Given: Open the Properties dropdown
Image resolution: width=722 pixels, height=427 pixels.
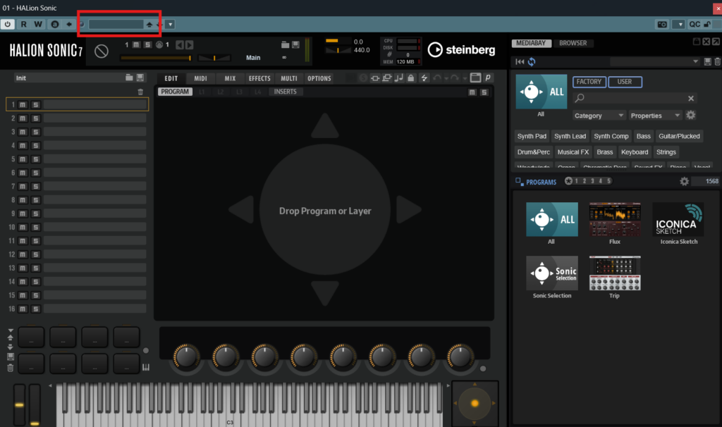Looking at the screenshot, I should (x=656, y=116).
